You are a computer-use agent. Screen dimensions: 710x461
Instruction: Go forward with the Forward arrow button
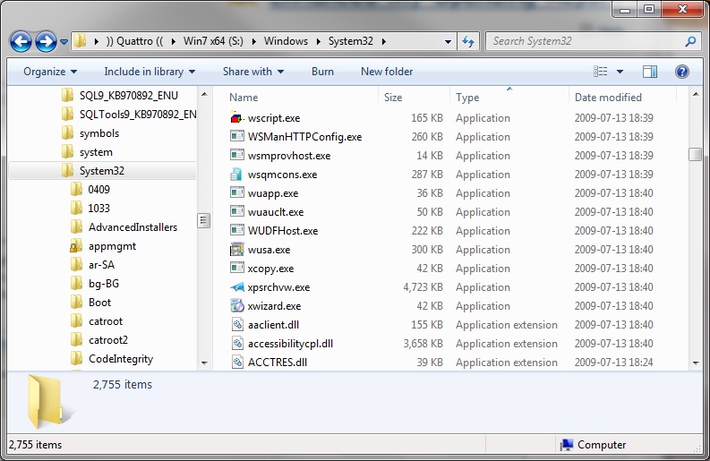[46, 42]
